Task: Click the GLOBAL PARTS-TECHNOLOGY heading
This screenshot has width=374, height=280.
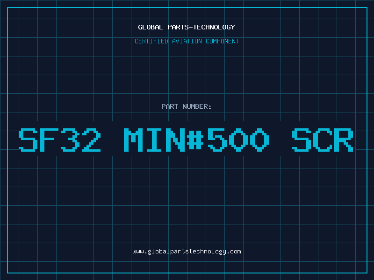Action: [187, 27]
